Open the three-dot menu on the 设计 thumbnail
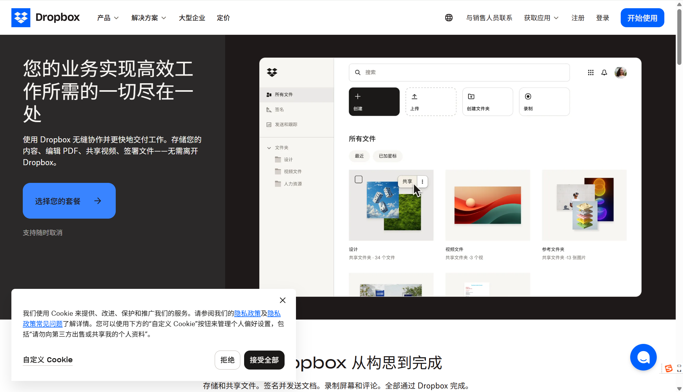Screen dimensions: 683x392 point(422,181)
